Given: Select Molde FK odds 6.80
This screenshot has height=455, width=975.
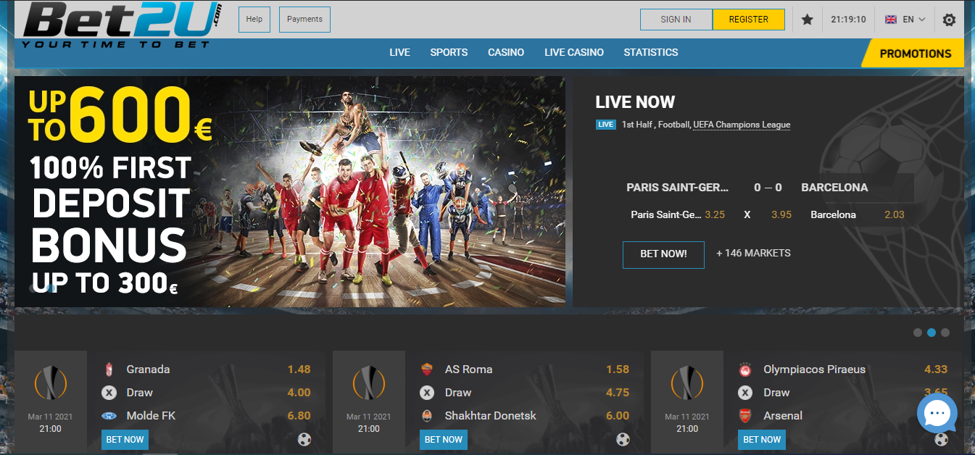Looking at the screenshot, I should (299, 416).
